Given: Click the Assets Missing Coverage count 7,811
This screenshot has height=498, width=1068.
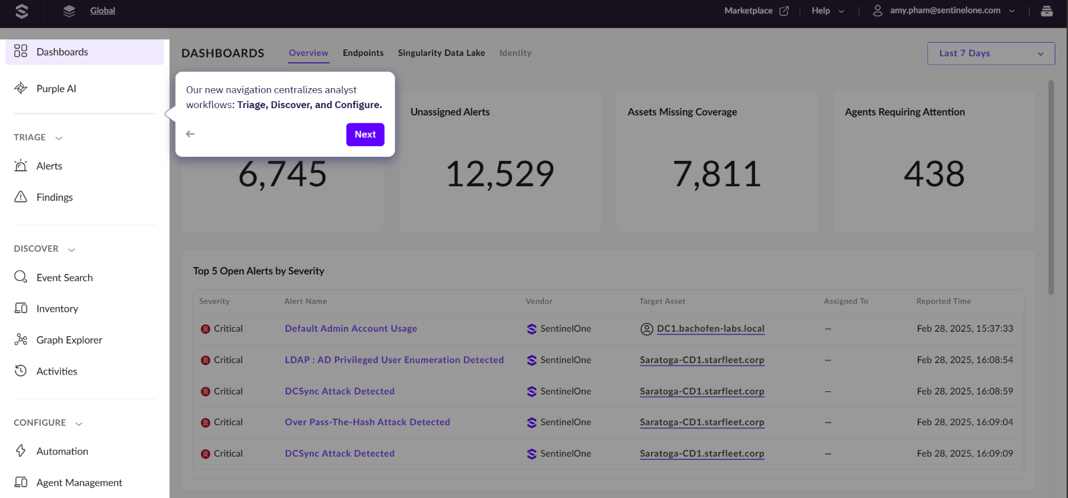Looking at the screenshot, I should pyautogui.click(x=717, y=174).
